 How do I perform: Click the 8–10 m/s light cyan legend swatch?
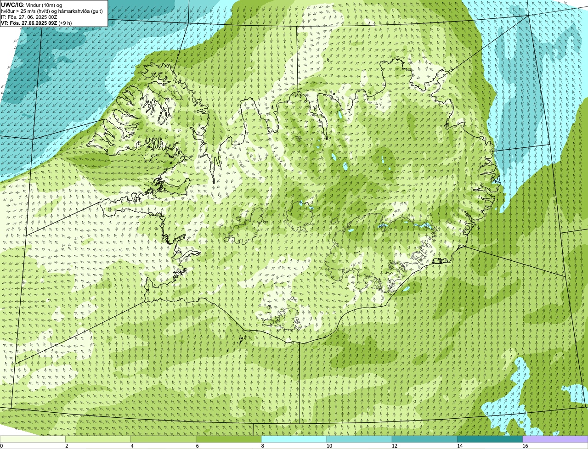[x=294, y=439]
